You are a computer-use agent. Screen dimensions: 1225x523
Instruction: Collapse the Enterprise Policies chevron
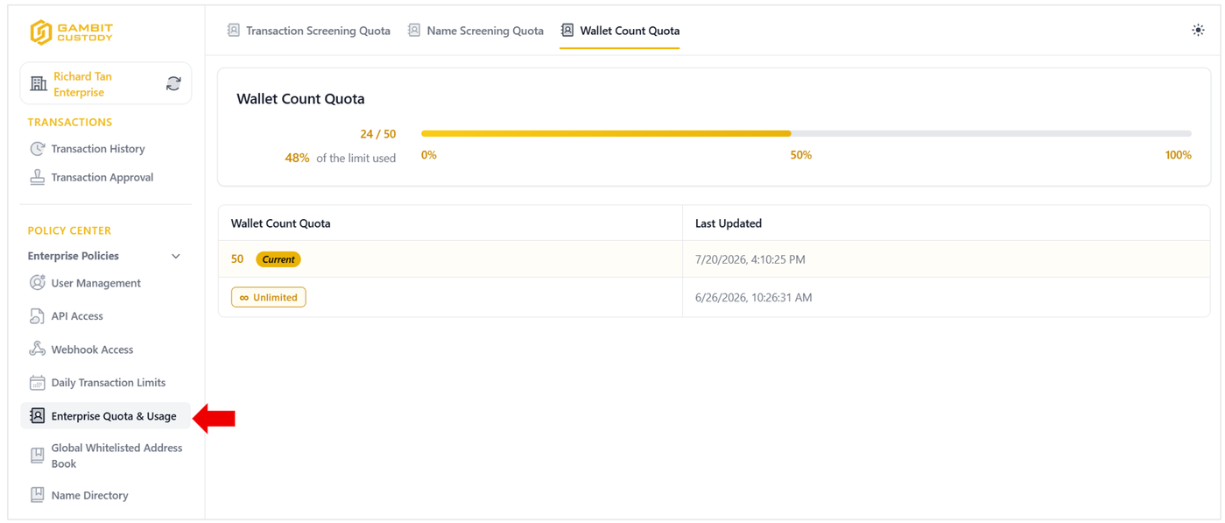176,257
